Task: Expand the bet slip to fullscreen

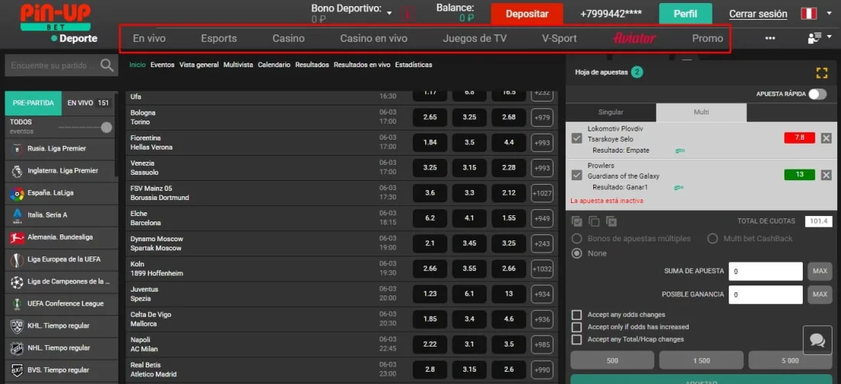Action: point(821,73)
